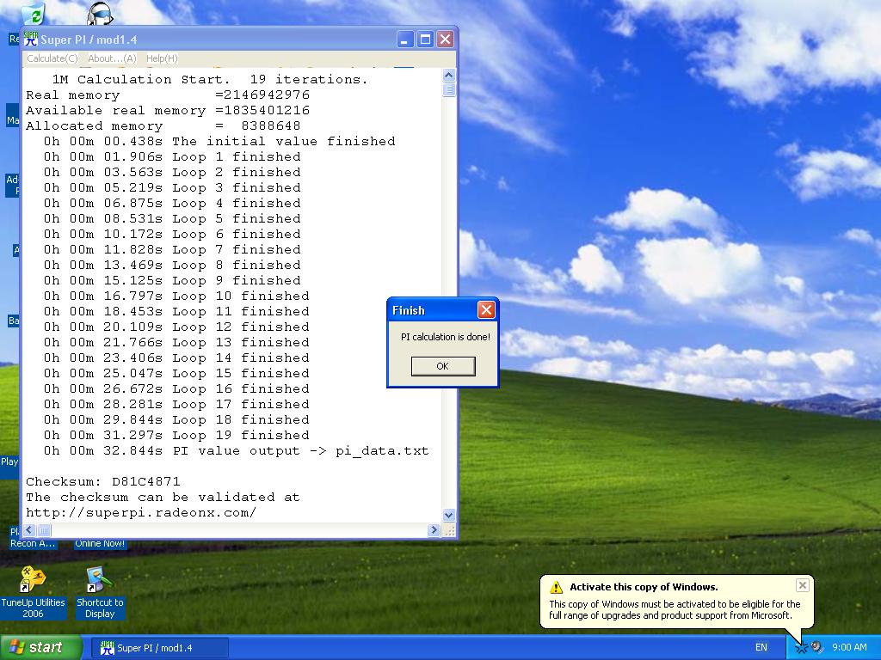
Task: Click the "PI value output -> pi_data.txt" line
Action: pyautogui.click(x=237, y=451)
